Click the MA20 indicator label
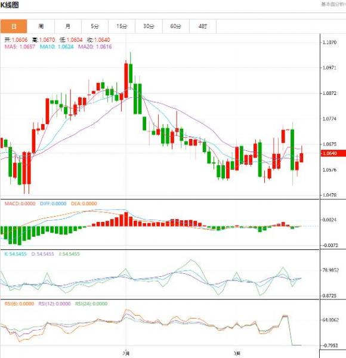Image resolution: width=346 pixels, height=358 pixels. pos(95,47)
